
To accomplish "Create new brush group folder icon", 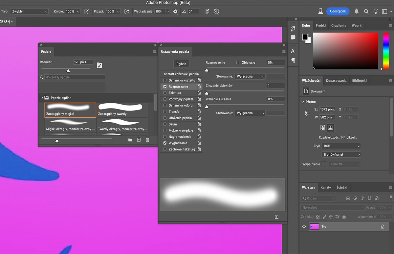I will coord(130,140).
